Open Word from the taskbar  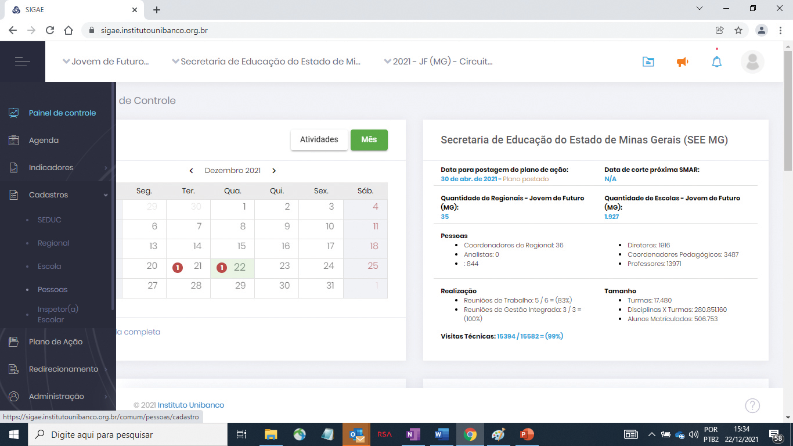point(441,434)
